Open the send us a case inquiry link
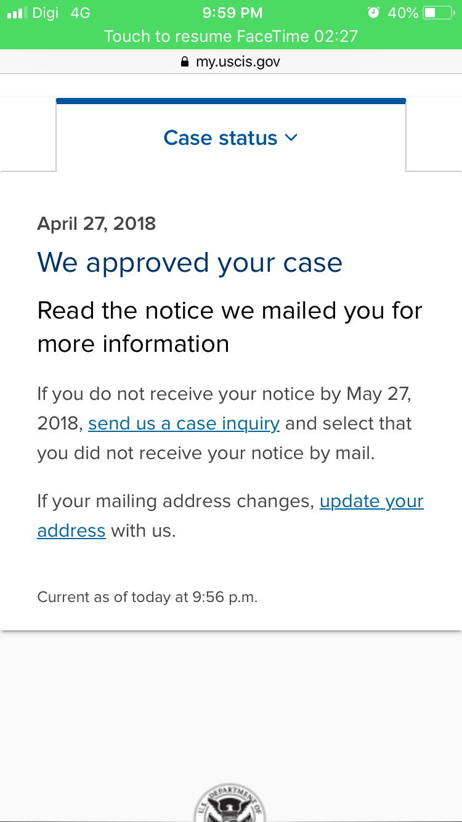 click(184, 424)
